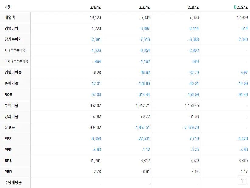Viewport: 250px width, 188px height.
Task: Click the -3,388 net income value
Action: click(193, 39)
